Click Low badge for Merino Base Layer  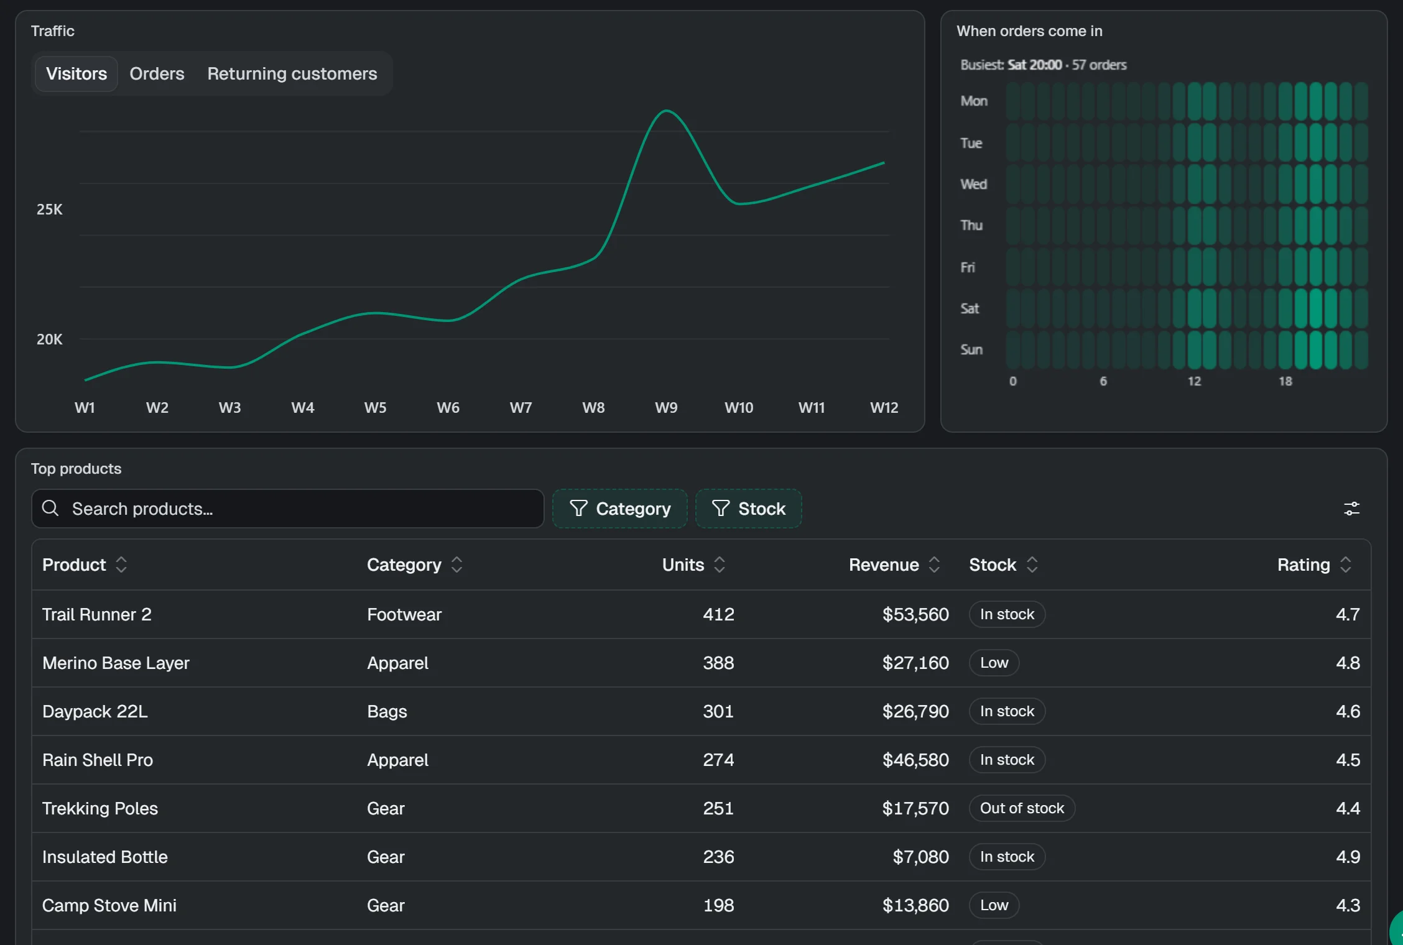[994, 663]
